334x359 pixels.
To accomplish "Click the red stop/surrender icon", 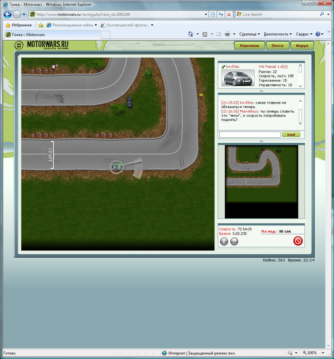I will (x=298, y=241).
